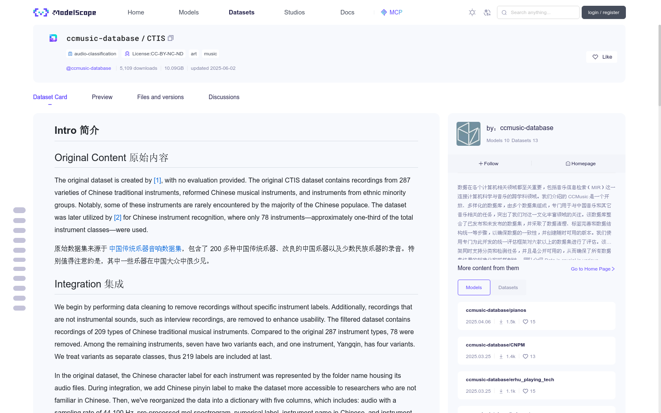661x413 pixels.
Task: Open the ccmusic-database/erhu_playing_tech model card
Action: click(537, 385)
